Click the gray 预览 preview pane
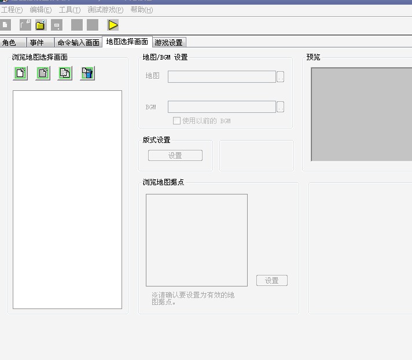 pyautogui.click(x=362, y=114)
